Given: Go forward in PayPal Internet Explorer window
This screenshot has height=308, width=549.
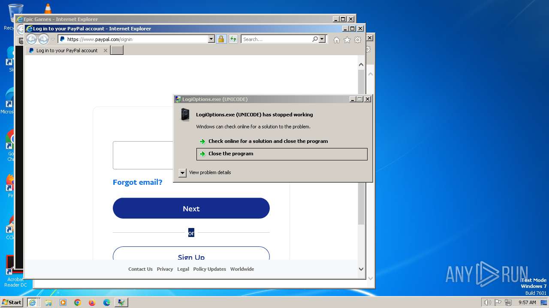Looking at the screenshot, I should point(43,39).
